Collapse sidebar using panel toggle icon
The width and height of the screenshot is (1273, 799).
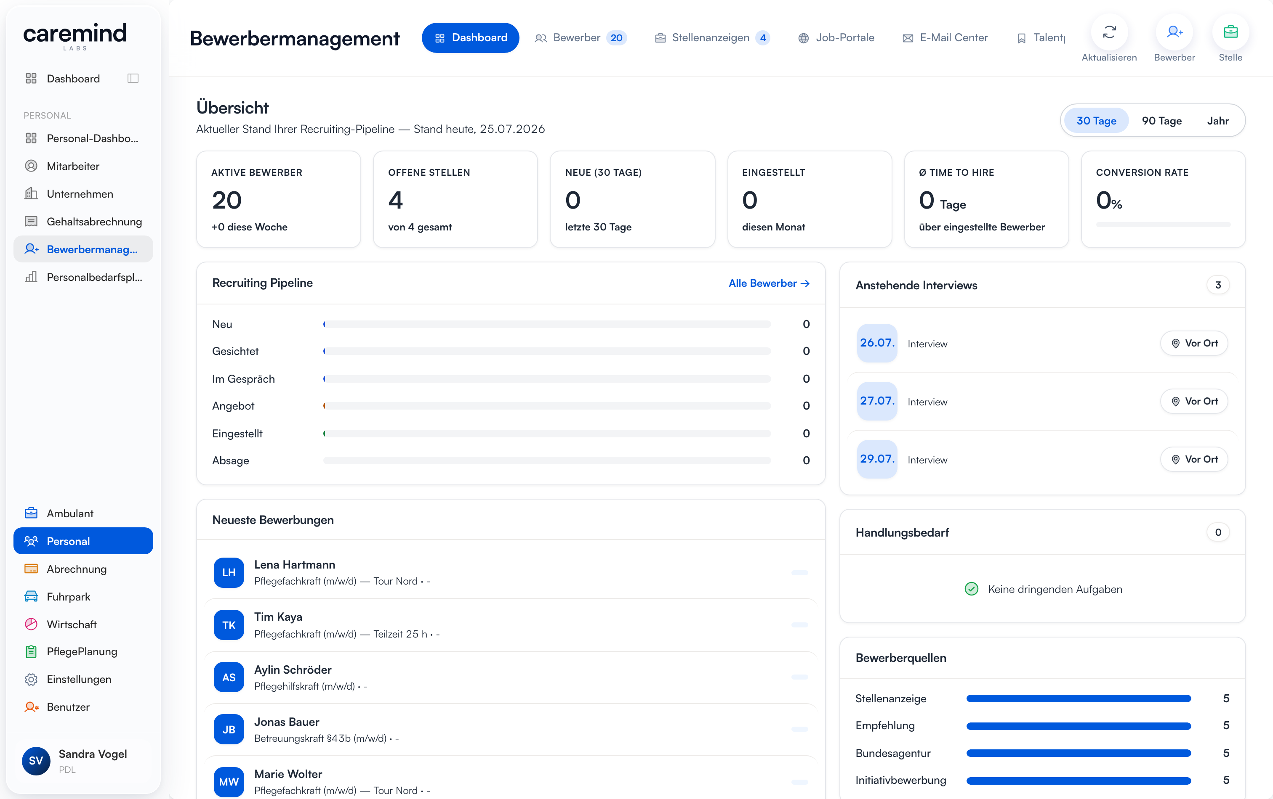133,78
